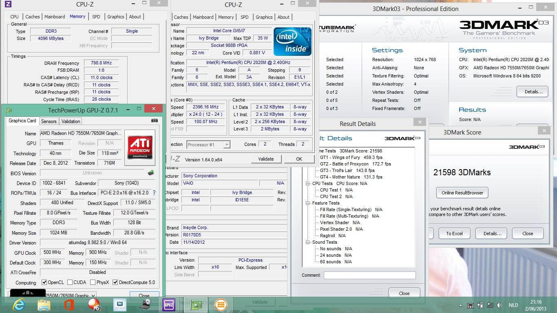This screenshot has width=557, height=313.
Task: Check the battery status tray icon
Action: pyautogui.click(x=480, y=305)
